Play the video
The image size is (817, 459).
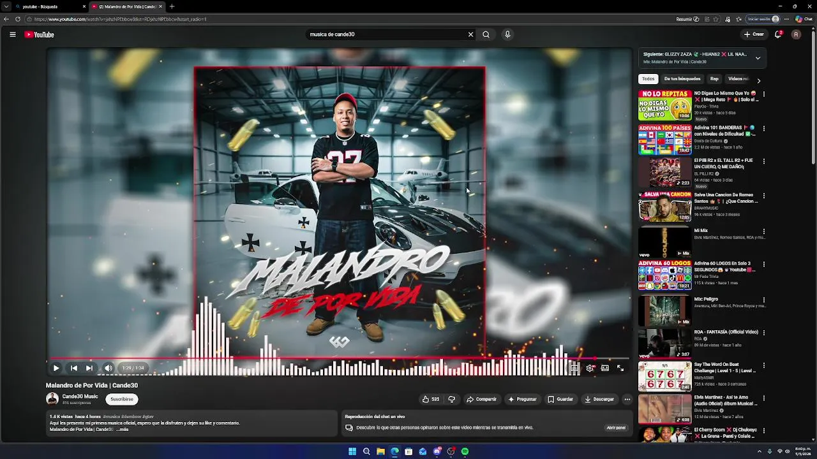pos(56,368)
